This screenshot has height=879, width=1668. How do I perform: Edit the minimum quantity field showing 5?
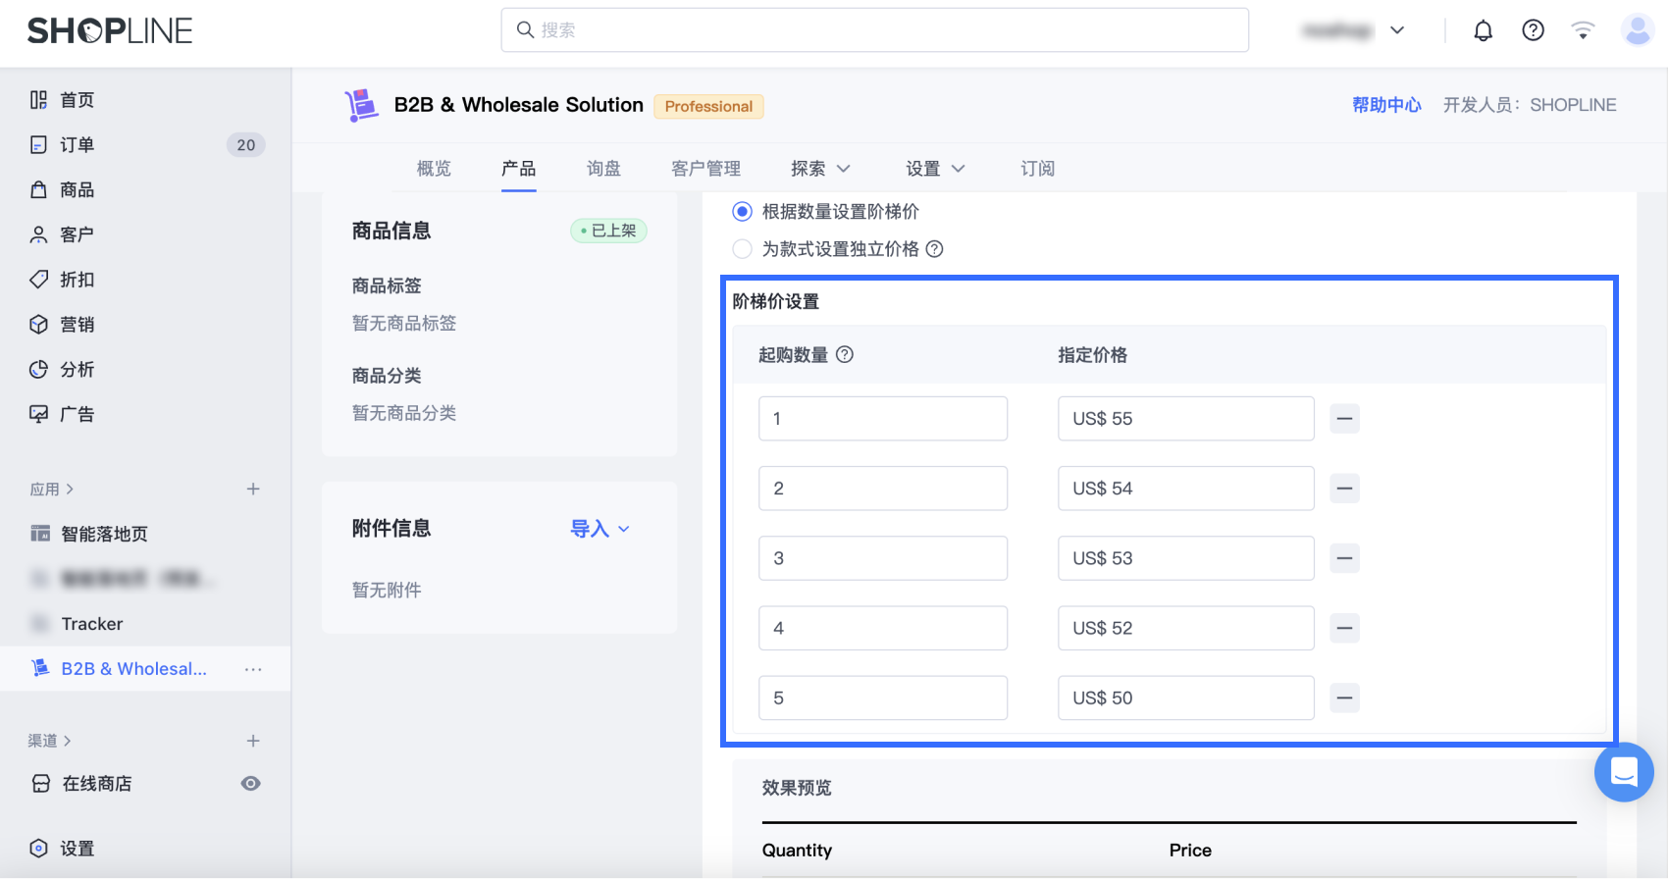pos(883,698)
